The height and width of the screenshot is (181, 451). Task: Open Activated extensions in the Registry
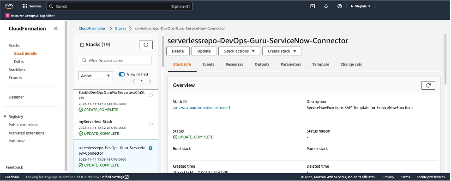tap(26, 133)
